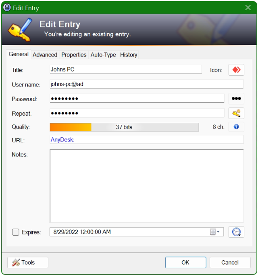258x276 pixels.
Task: Open the entry icon picker (AnyDesk icon)
Action: click(236, 70)
